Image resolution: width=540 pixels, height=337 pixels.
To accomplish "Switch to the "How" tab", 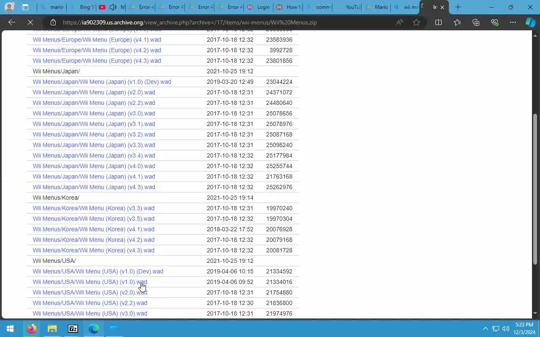I will 288,7.
